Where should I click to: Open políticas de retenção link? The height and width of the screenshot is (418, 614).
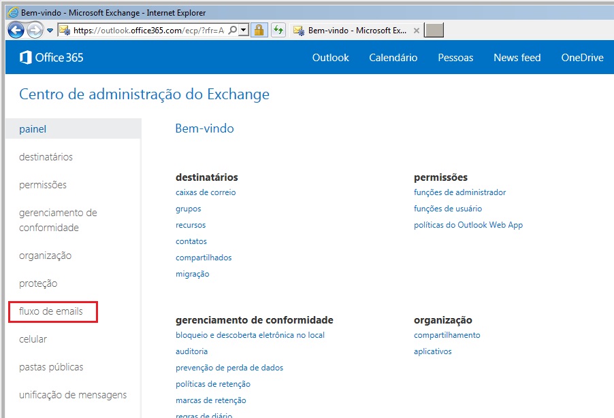click(x=212, y=385)
